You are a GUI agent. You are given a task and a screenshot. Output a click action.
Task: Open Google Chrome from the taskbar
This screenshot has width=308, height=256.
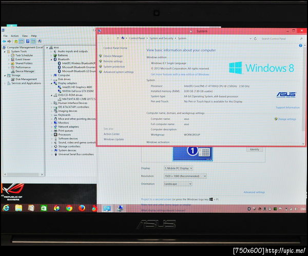tap(69, 208)
